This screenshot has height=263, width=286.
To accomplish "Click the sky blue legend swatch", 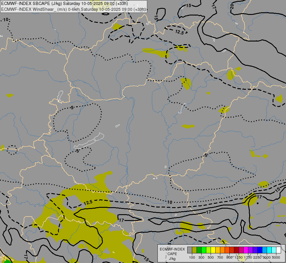I will tap(265, 250).
